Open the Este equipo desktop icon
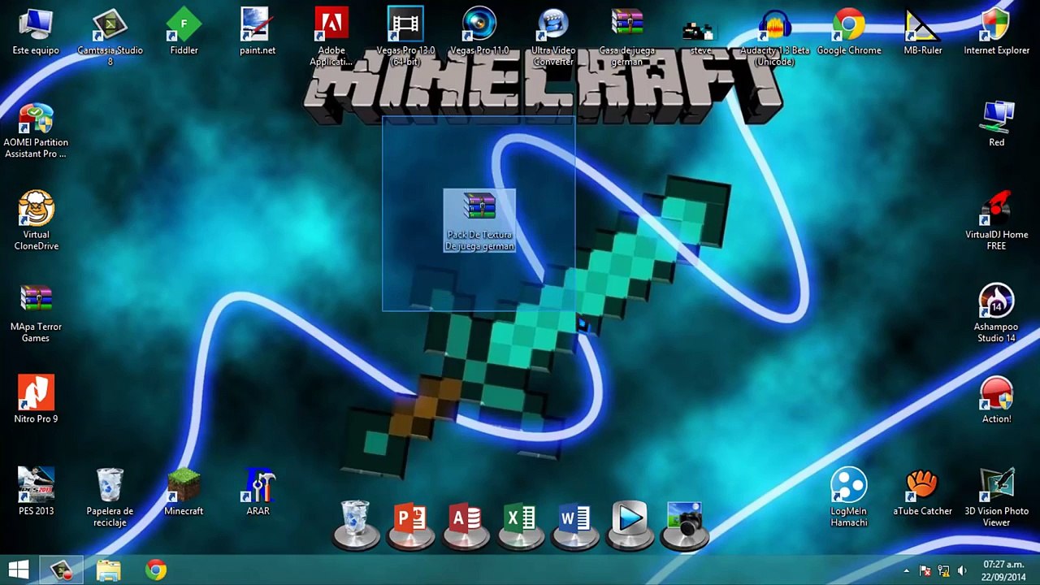Viewport: 1040px width, 585px height. tap(36, 32)
